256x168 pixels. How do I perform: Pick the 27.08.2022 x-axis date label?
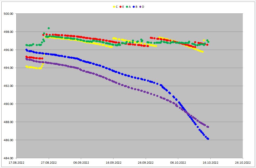point(49,163)
